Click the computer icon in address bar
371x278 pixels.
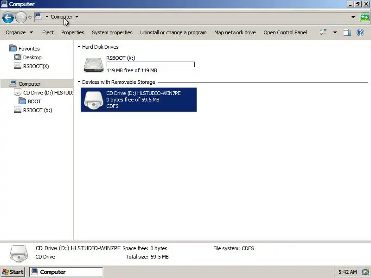pos(38,17)
